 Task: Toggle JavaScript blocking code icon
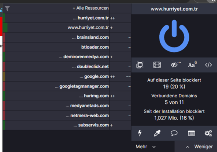tap(209, 65)
